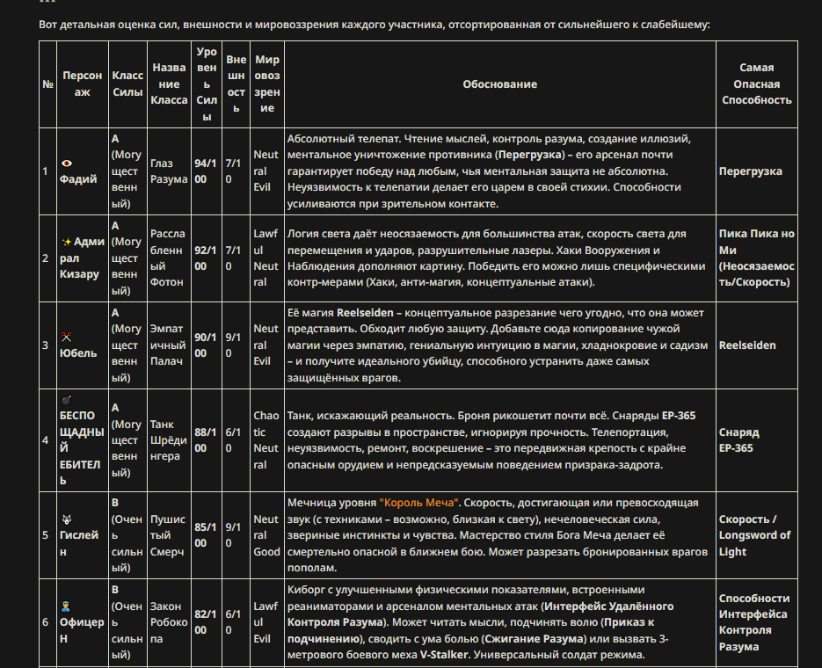Click the 'Пика Пика но Ми' ability cell

[x=756, y=258]
